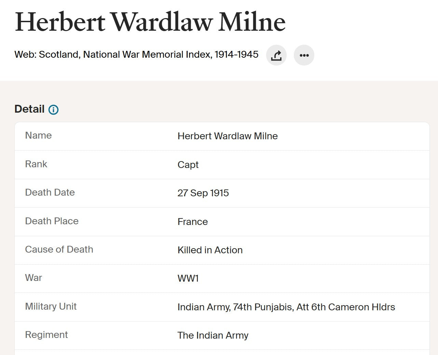Click the Scotland National War Memorial Index link
The image size is (438, 355).
pos(136,54)
